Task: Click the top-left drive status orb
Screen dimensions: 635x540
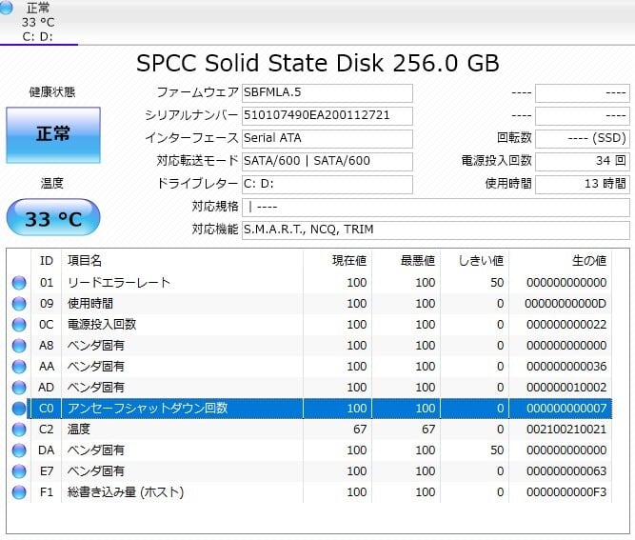Action: click(7, 9)
